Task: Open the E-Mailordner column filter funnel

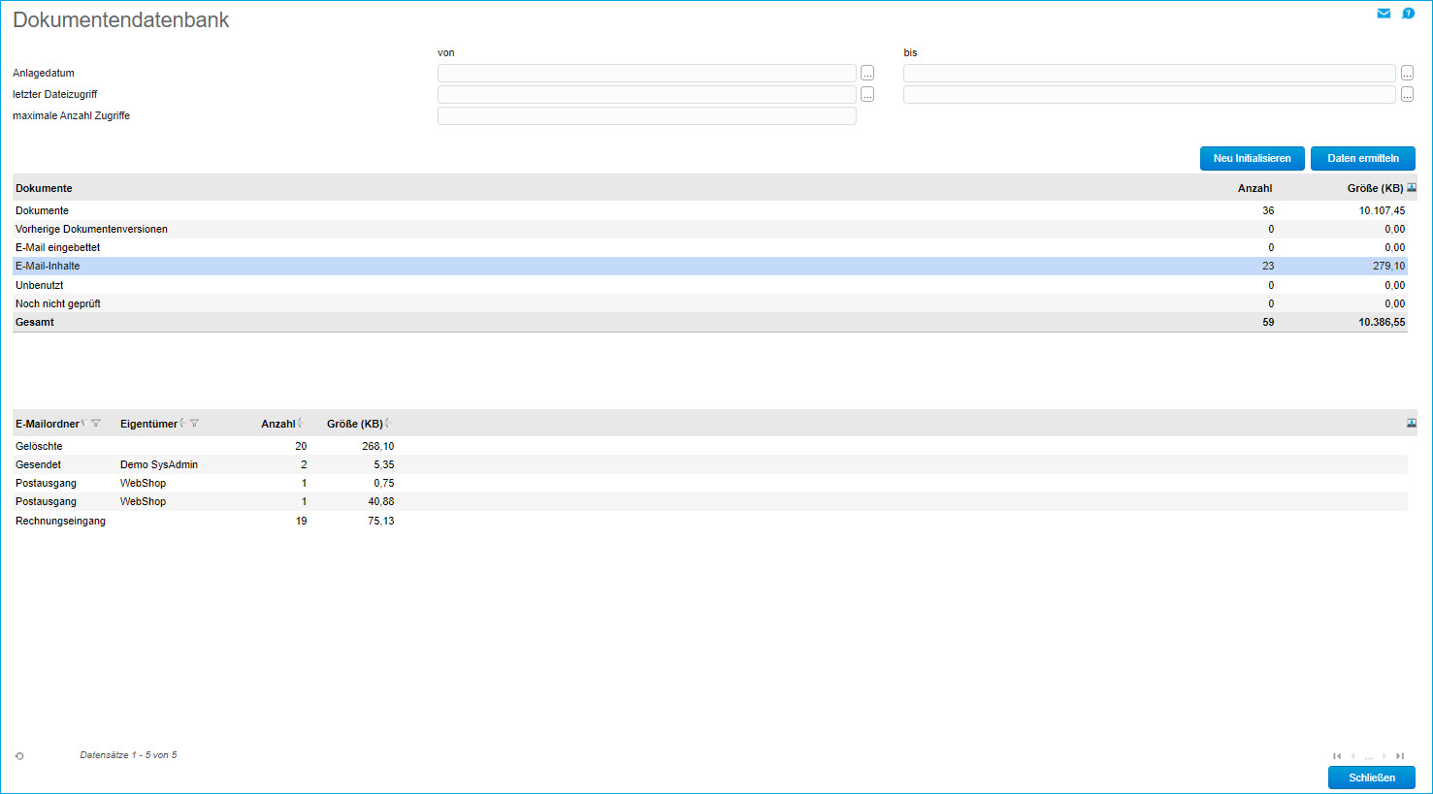Action: click(96, 423)
